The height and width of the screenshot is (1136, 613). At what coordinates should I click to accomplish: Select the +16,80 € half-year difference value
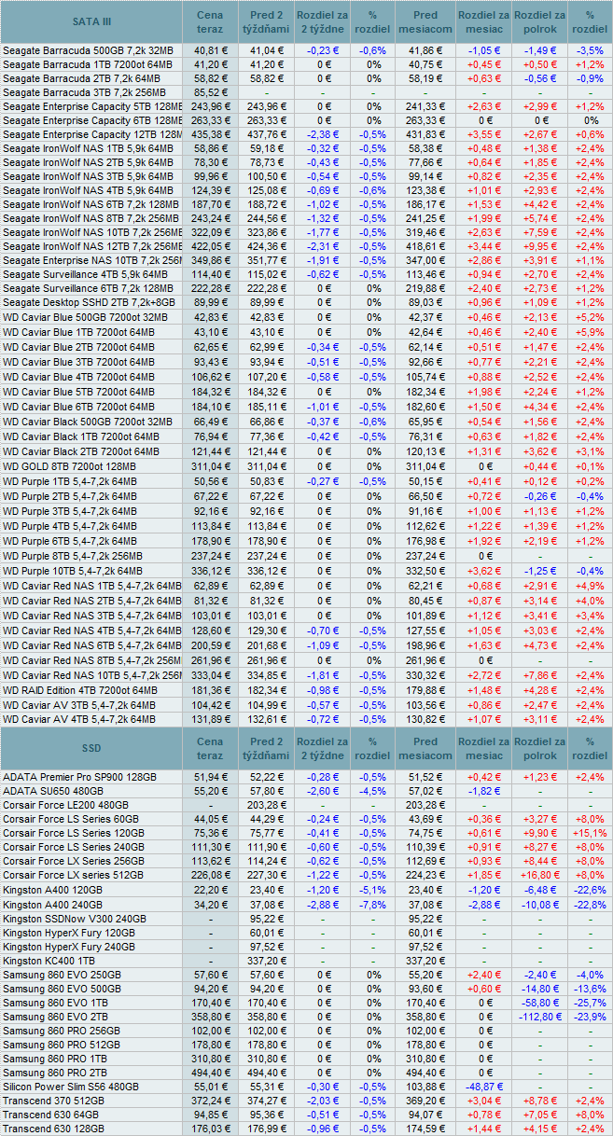click(539, 876)
